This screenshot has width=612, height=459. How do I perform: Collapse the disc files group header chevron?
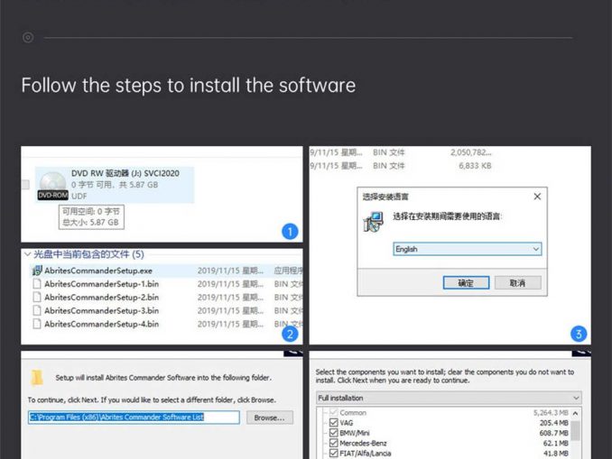tap(27, 254)
